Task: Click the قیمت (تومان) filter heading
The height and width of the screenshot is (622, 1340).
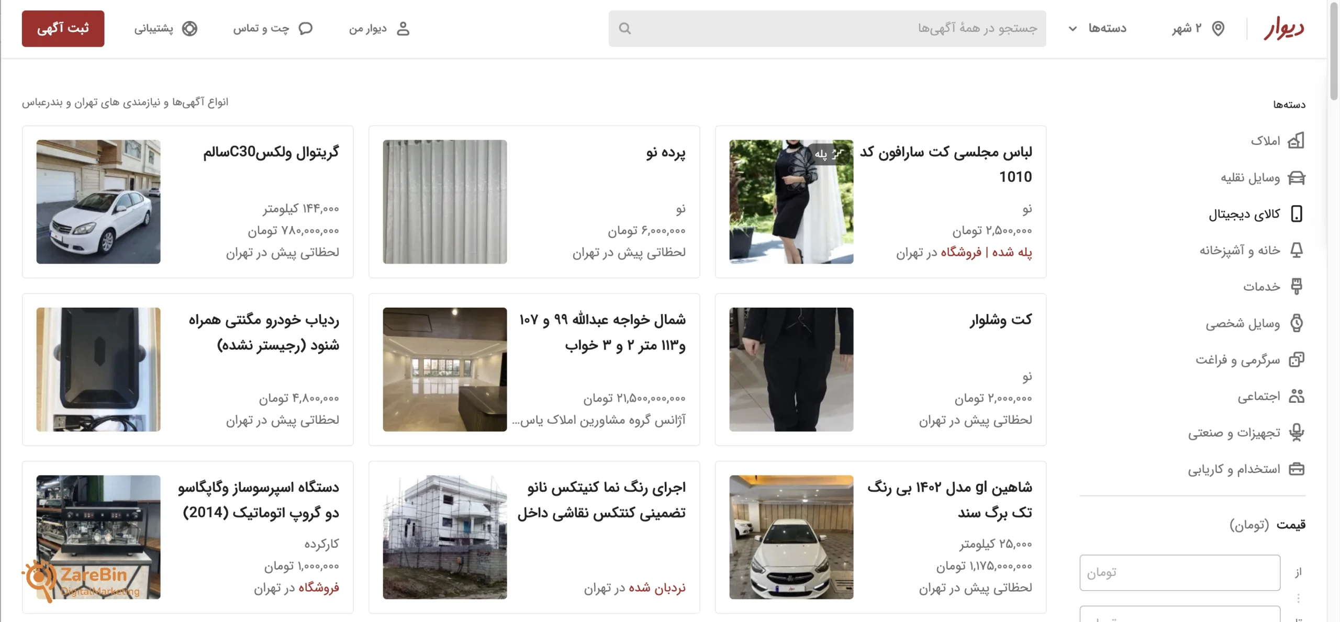Action: point(1267,524)
